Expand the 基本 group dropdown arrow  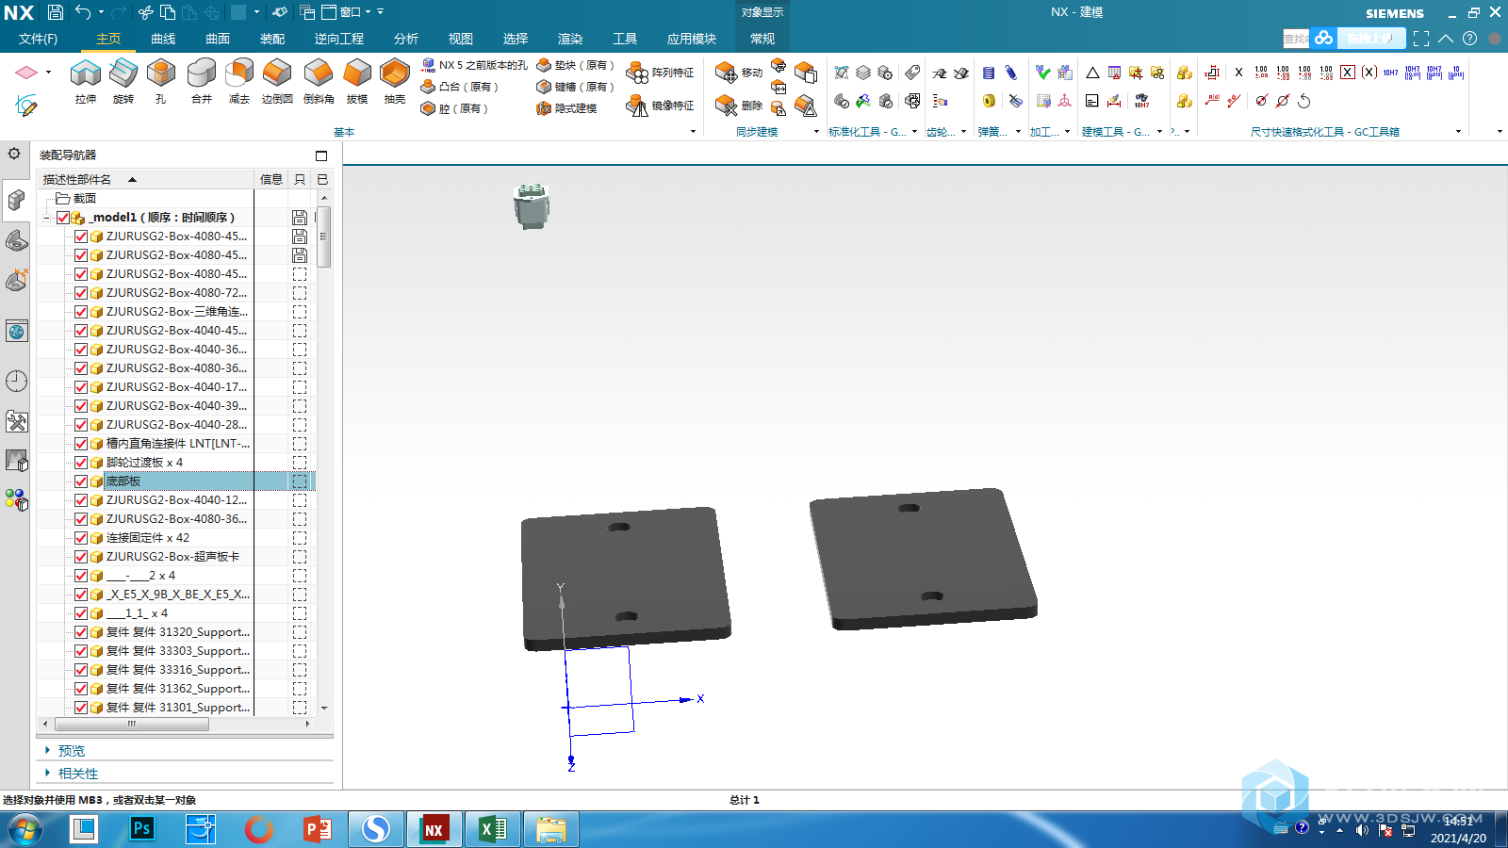click(693, 132)
